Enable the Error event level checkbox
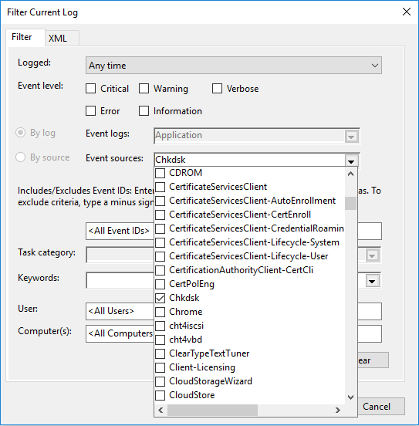419x426 pixels. pos(90,111)
